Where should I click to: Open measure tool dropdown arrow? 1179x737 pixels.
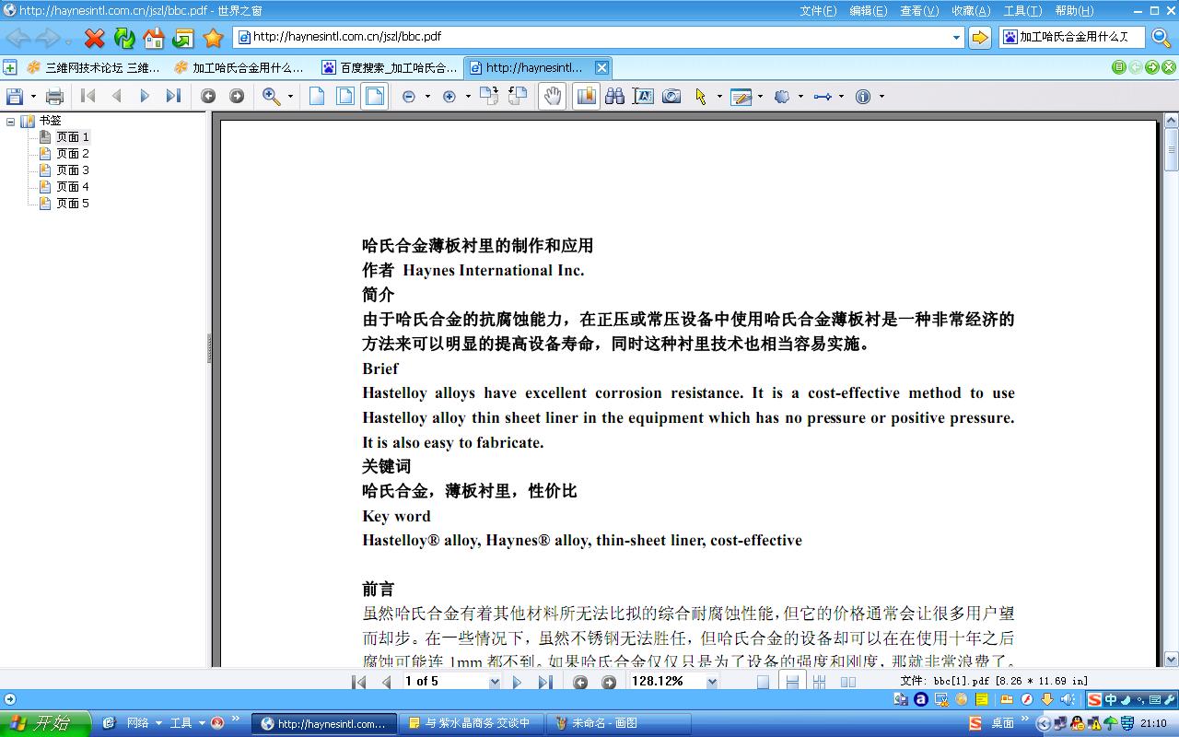[841, 96]
